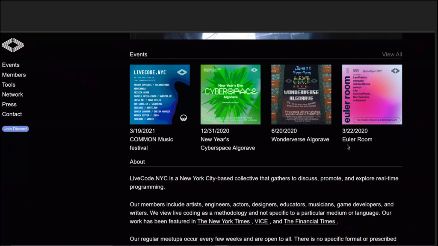Screen dimensions: 438x246
Task: Click the New Year's Cyberspace Algorave title
Action: coord(228,143)
